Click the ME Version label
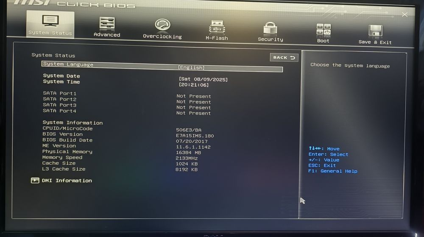The image size is (424, 237). coord(59,146)
